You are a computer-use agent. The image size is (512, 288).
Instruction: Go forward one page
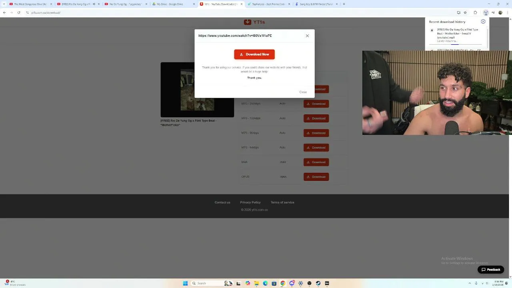12,12
